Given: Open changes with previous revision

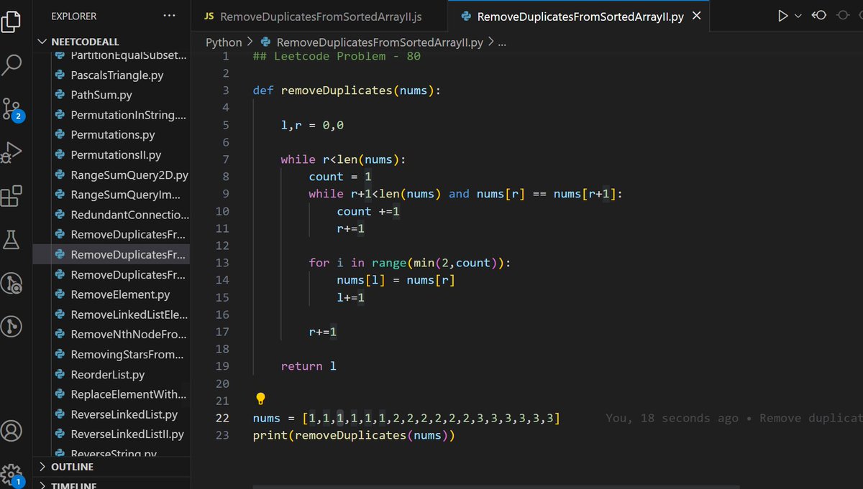Looking at the screenshot, I should click(819, 16).
